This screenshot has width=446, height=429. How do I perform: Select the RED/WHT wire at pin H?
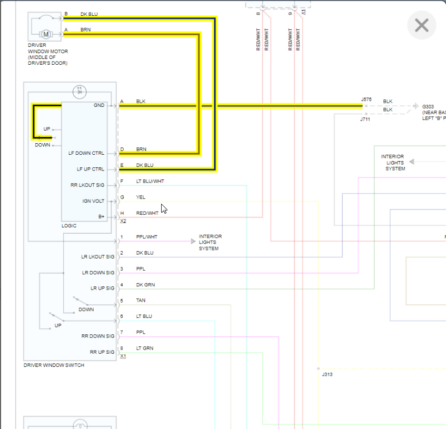[x=191, y=217]
